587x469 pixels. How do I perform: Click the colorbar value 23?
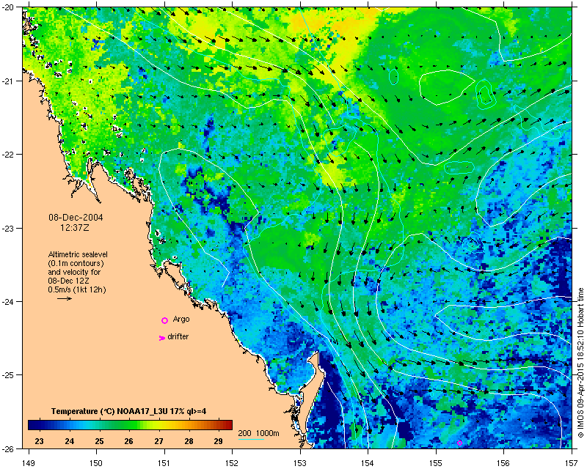pos(40,441)
